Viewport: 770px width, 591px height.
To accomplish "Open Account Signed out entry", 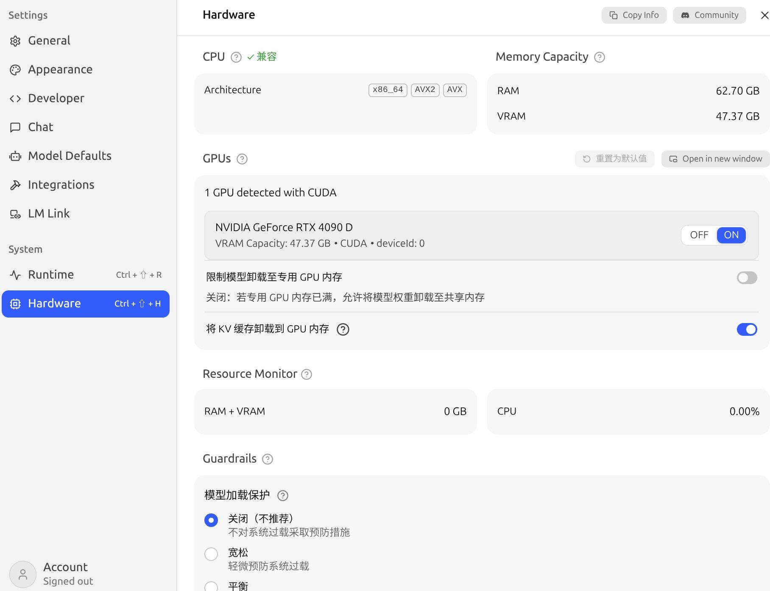I will coord(86,574).
